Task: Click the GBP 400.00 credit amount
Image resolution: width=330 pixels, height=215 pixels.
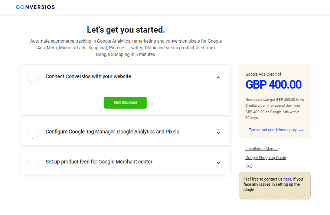Action: point(273,85)
